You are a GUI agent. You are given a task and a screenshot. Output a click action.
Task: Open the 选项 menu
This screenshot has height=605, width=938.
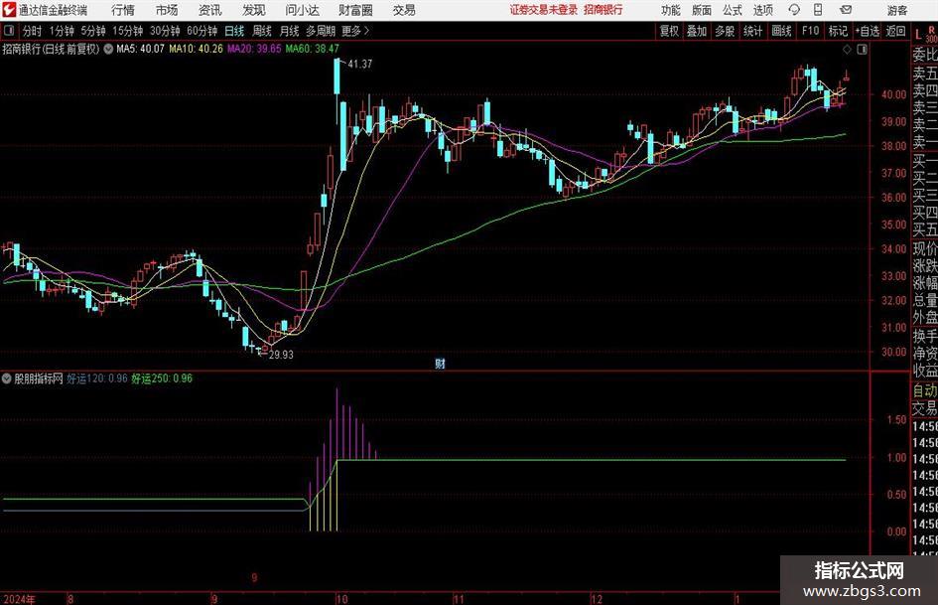[x=762, y=10]
